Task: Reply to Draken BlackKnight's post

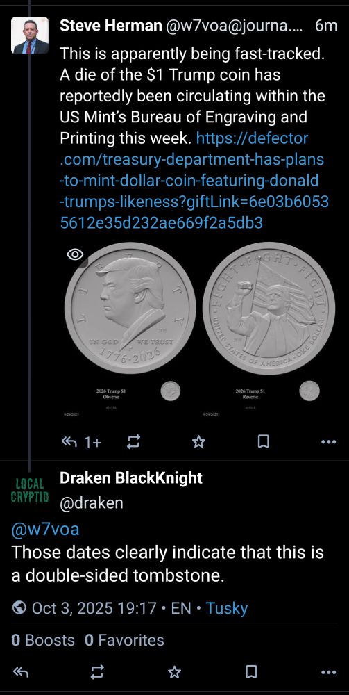Action: click(21, 672)
